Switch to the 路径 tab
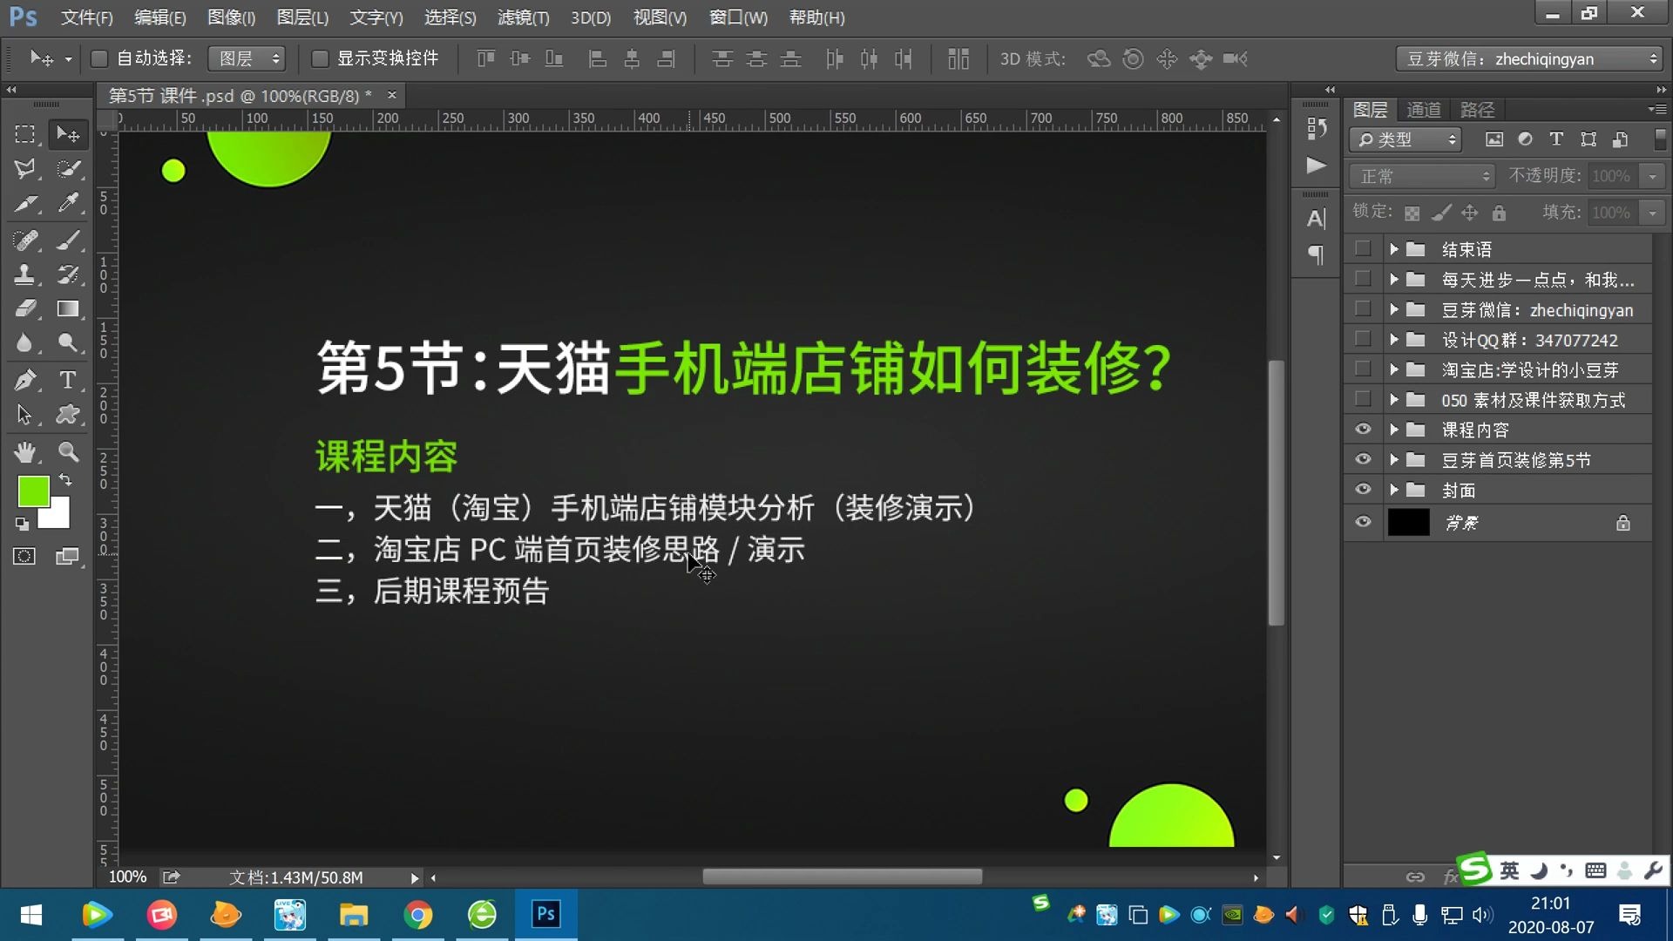Image resolution: width=1673 pixels, height=941 pixels. (x=1477, y=110)
